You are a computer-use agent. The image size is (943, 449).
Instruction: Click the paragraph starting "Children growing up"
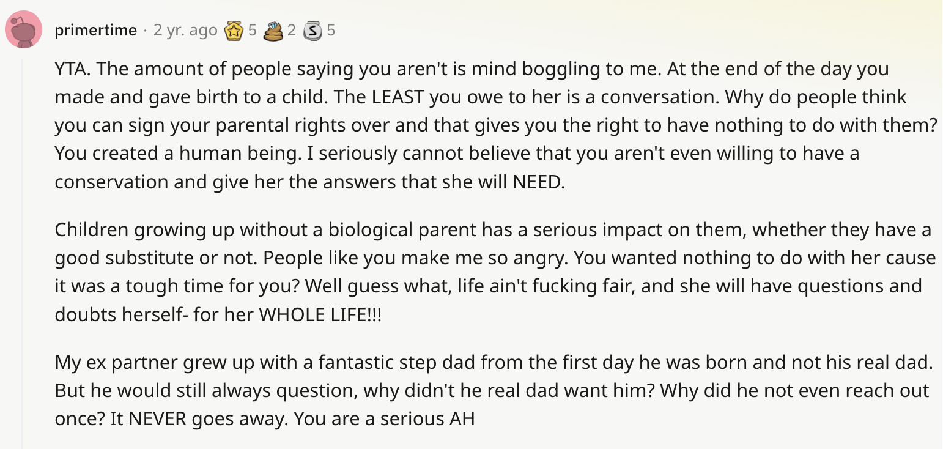pyautogui.click(x=495, y=272)
